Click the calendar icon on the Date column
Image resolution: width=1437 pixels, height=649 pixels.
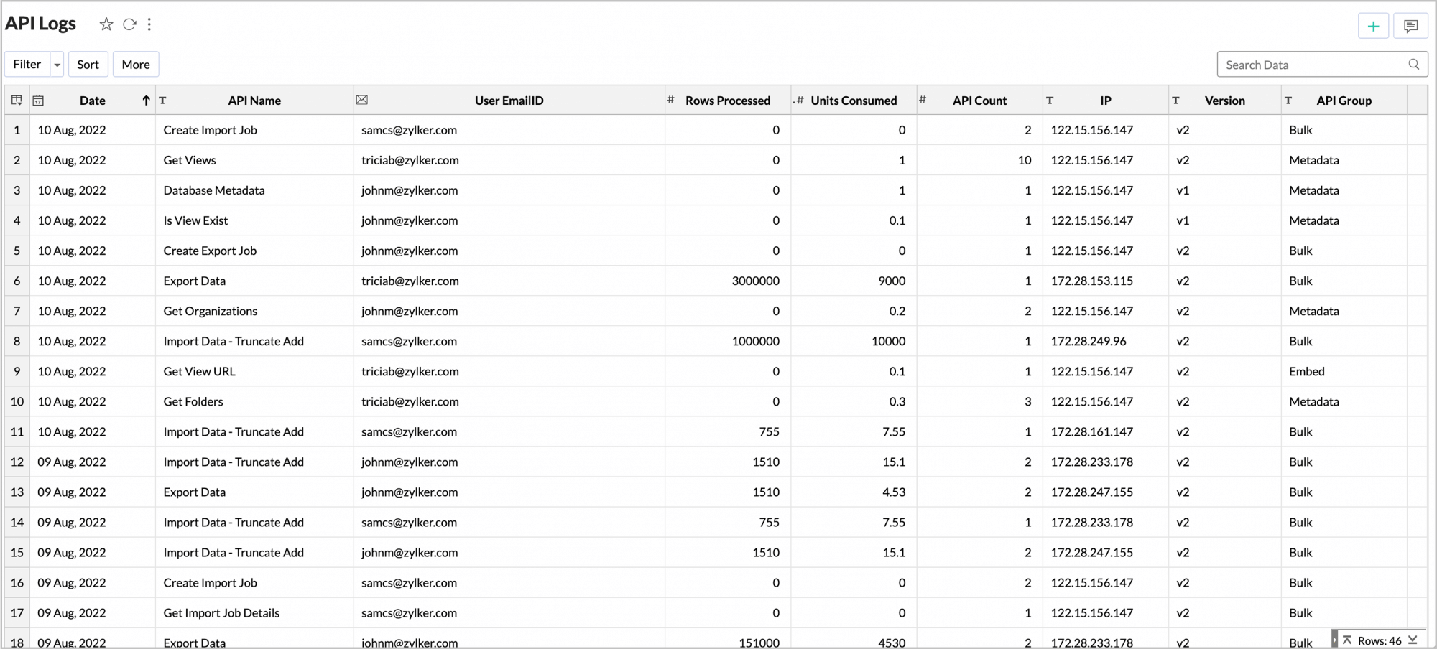(39, 101)
